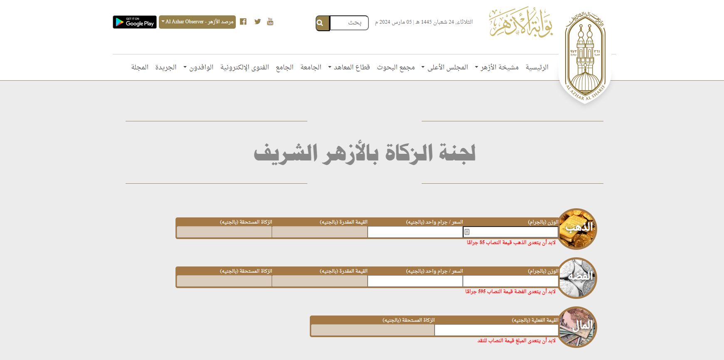Click the gold nisab 85 grams warning

click(511, 242)
